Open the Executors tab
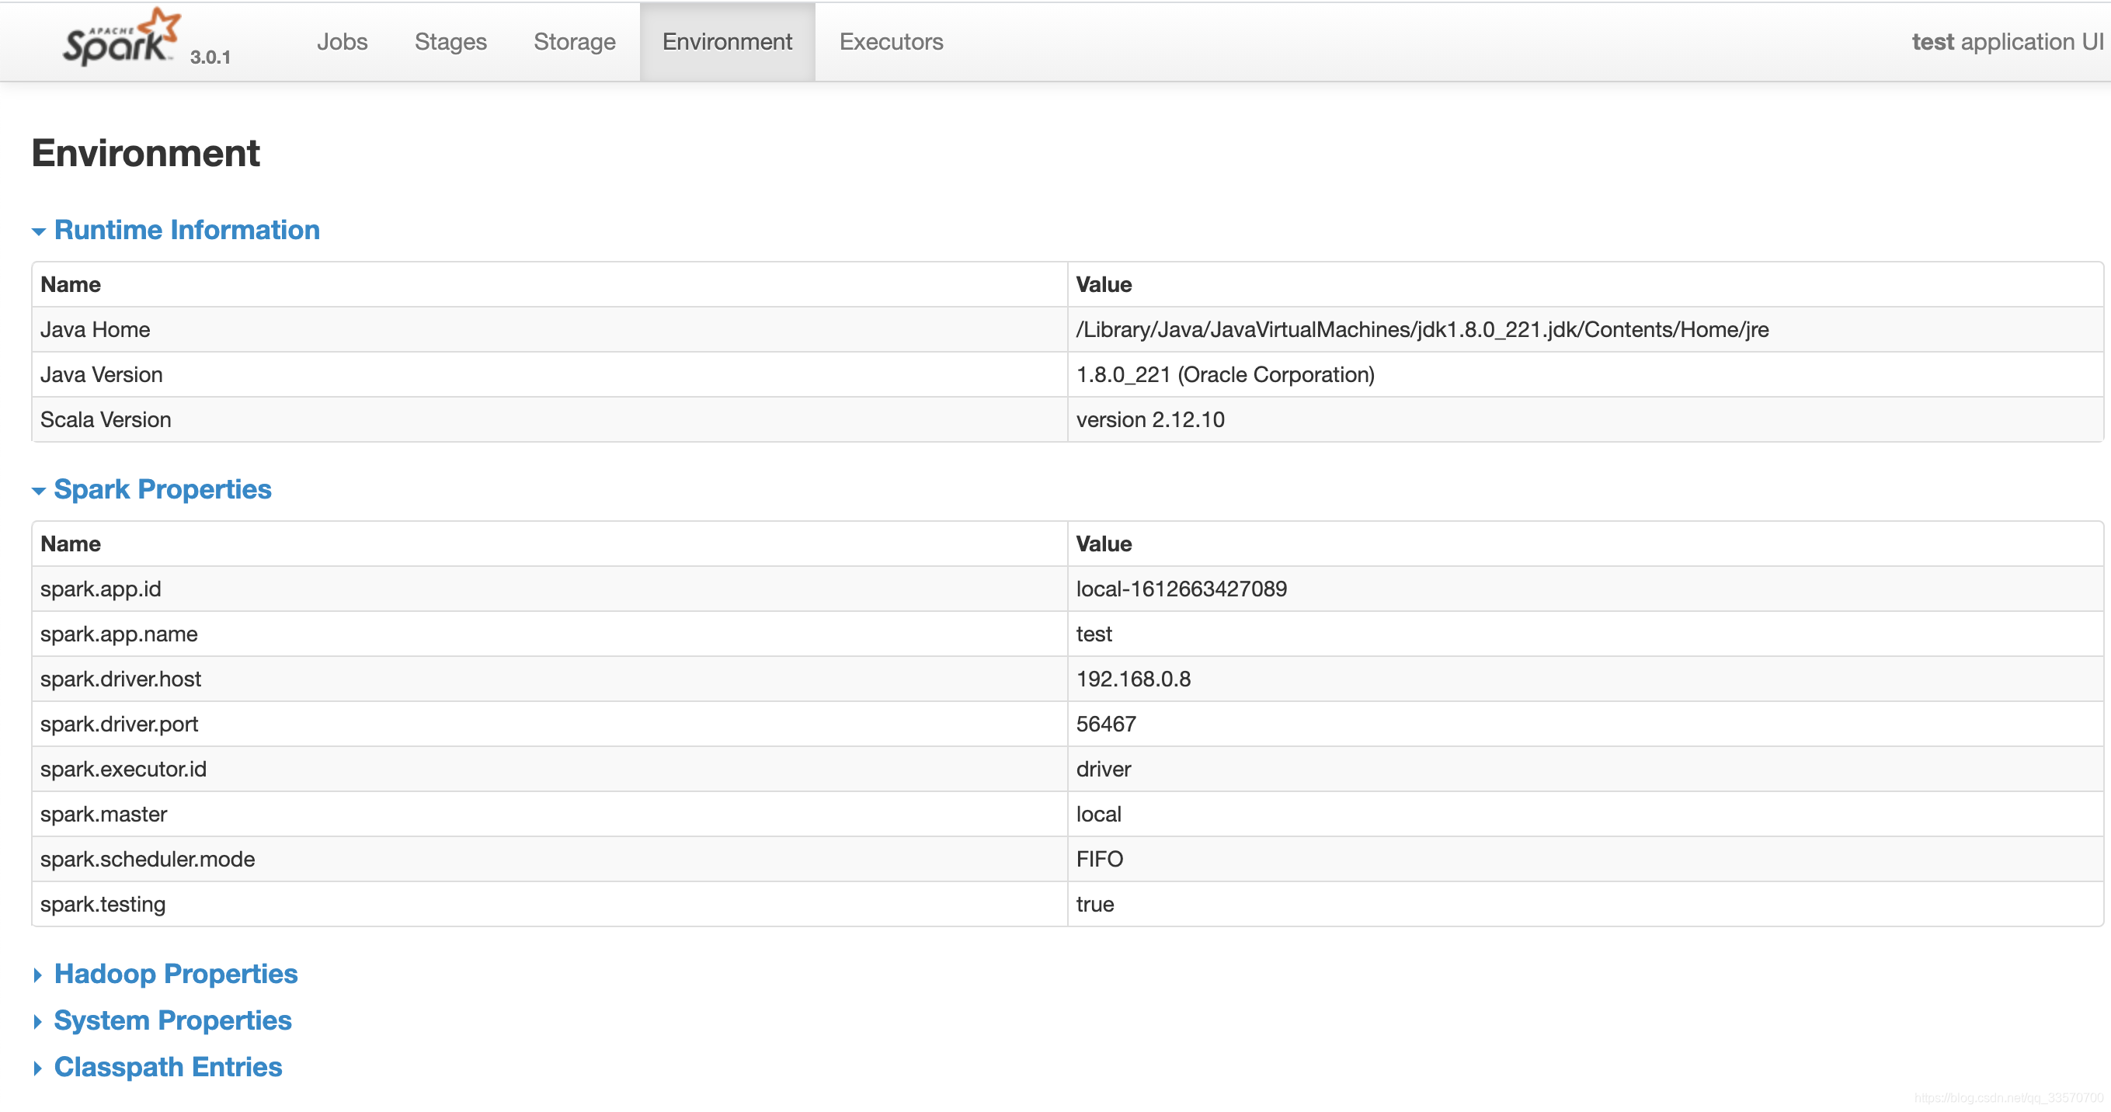2111x1112 pixels. [x=891, y=42]
